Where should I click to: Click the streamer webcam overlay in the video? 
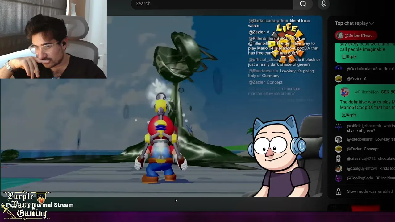[x=53, y=39]
